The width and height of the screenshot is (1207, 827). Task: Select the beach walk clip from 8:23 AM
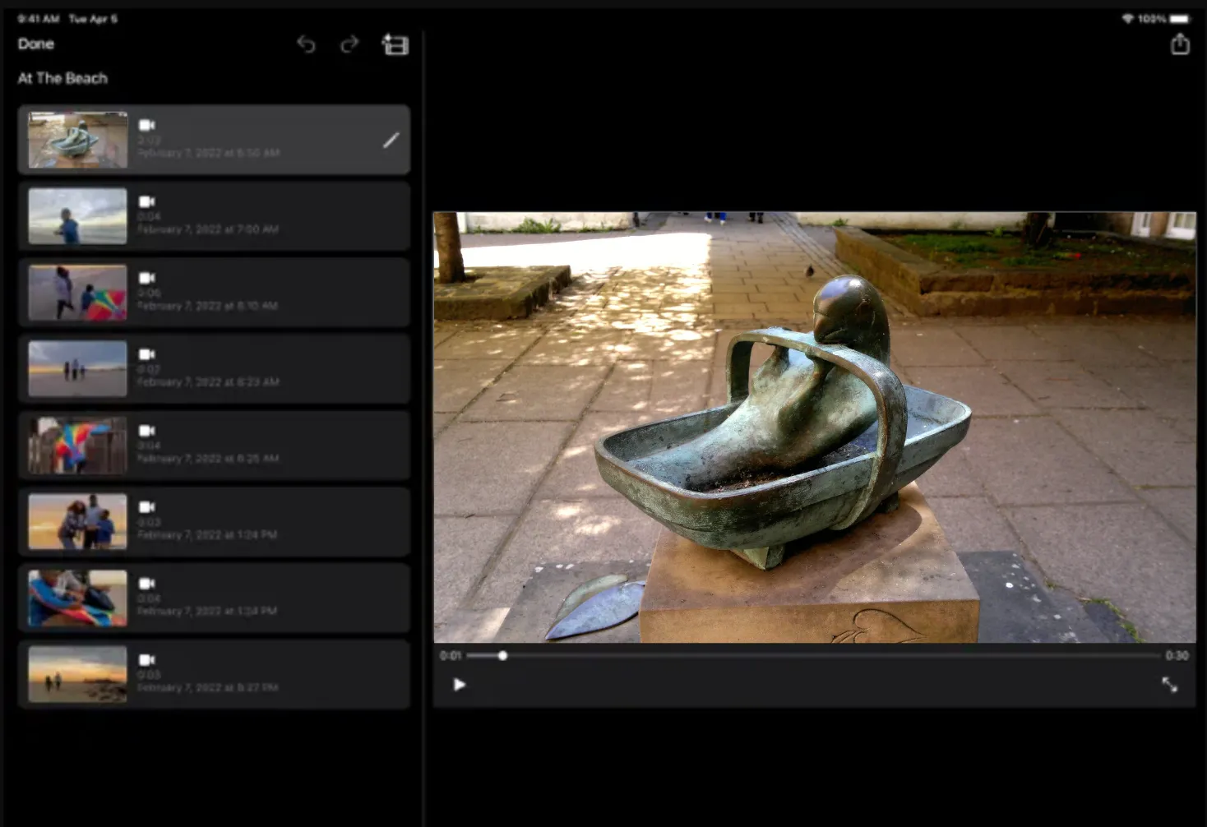coord(214,368)
